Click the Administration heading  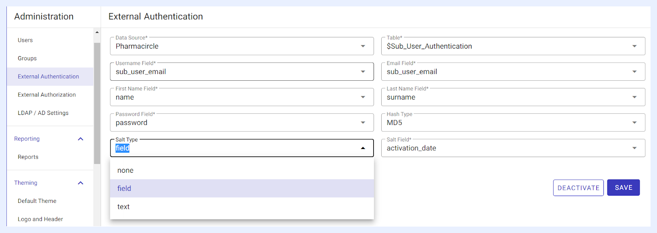pos(44,16)
